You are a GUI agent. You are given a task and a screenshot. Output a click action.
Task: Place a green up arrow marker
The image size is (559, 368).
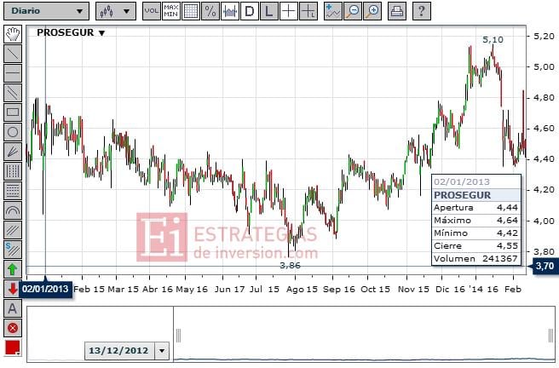tap(13, 269)
